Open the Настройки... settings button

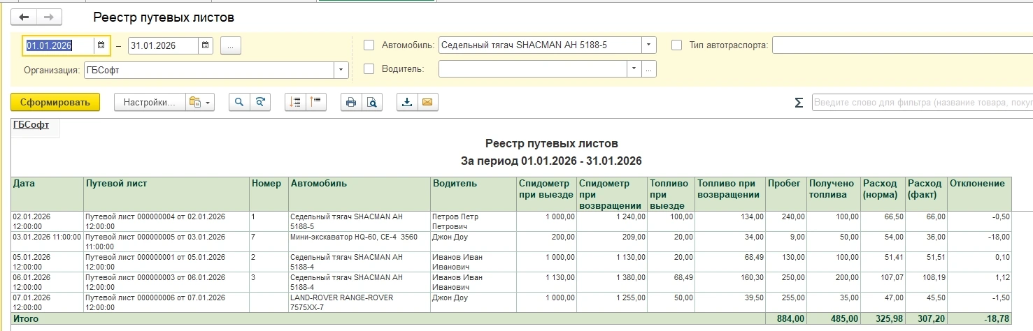(x=149, y=102)
